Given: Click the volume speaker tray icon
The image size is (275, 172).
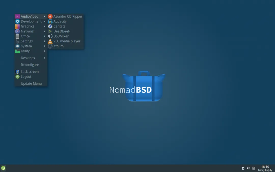Looking at the screenshot, I should coord(248,168).
